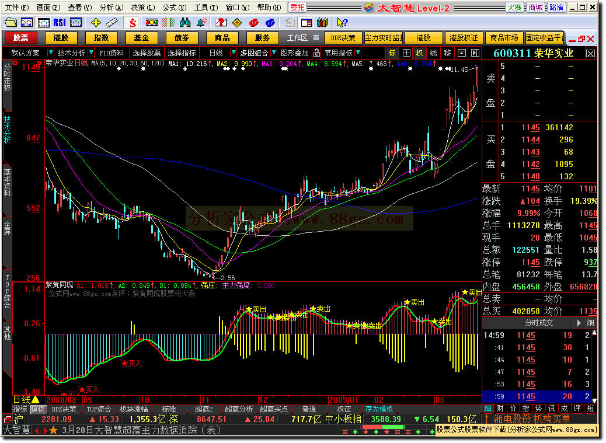Click the scrollbar down arrow in trade list
Image resolution: width=606 pixels, height=443 pixels.
(x=594, y=401)
